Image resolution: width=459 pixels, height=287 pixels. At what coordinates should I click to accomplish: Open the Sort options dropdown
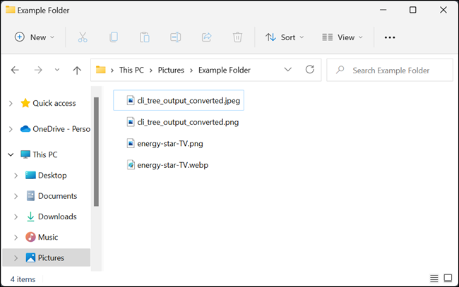tap(285, 37)
